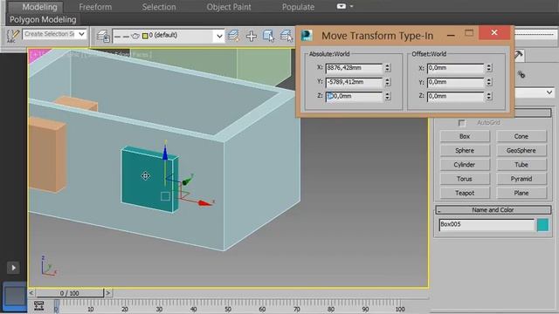The width and height of the screenshot is (559, 314).
Task: Open the Edit Named Selection Sets tool
Action: coord(13,36)
